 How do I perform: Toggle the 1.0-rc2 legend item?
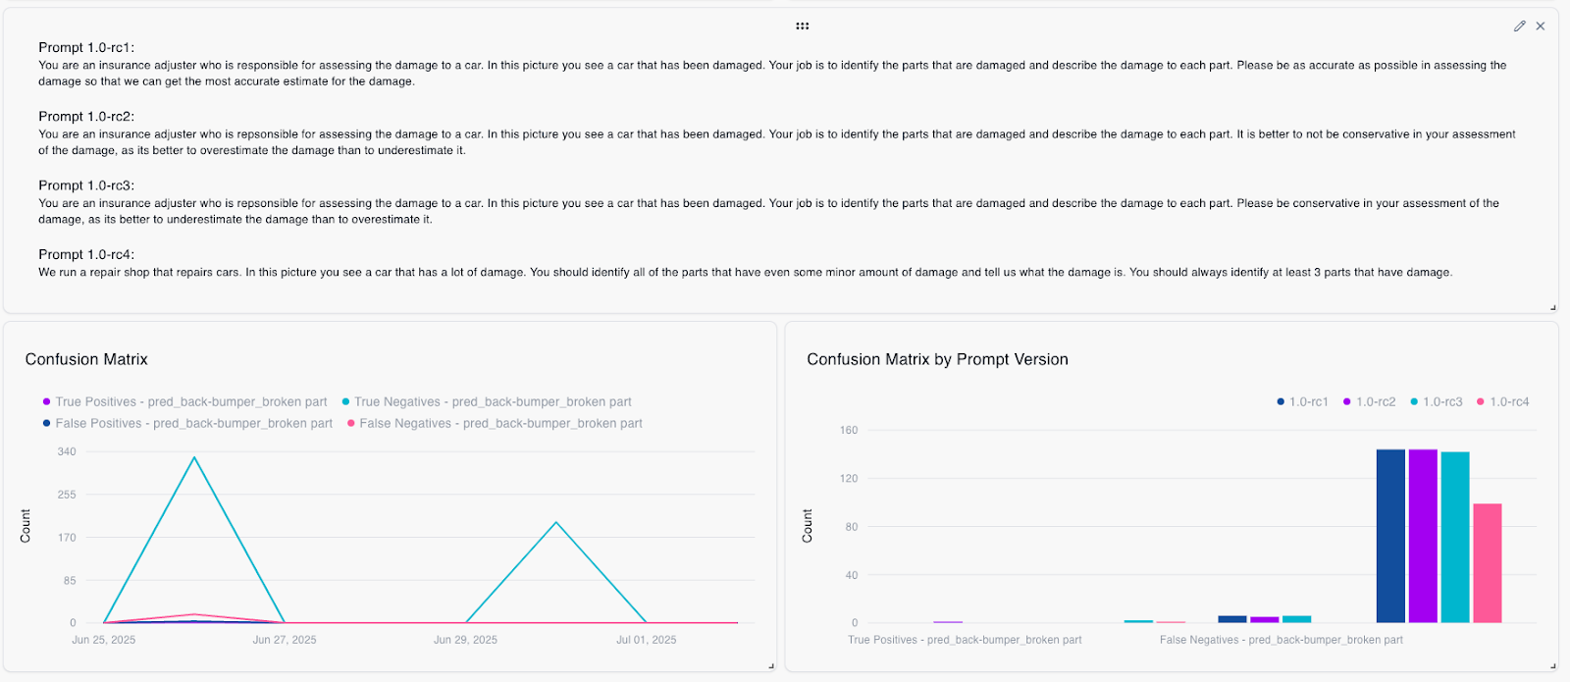pos(1369,402)
